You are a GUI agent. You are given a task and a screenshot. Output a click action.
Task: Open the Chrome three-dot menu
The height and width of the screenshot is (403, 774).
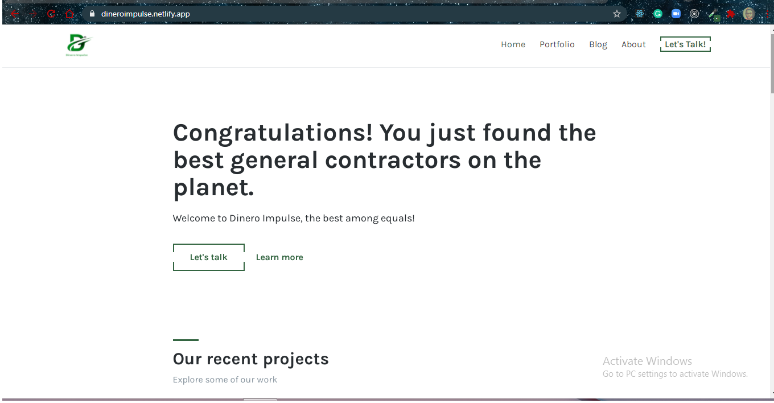pyautogui.click(x=767, y=14)
